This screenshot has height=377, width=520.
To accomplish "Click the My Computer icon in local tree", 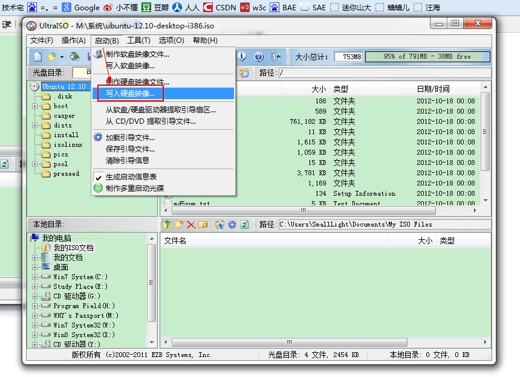I will coord(34,238).
